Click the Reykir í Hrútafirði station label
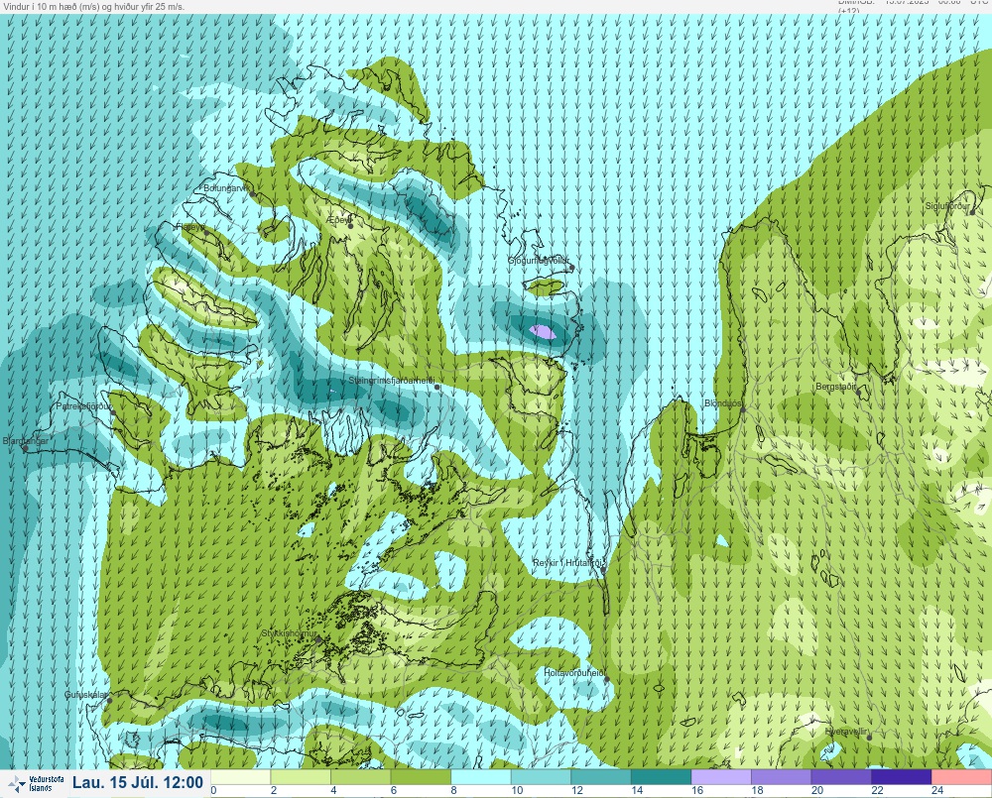 569,563
